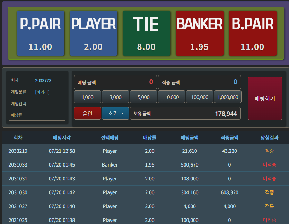Click the red 올인 all-in button
This screenshot has height=224, width=289.
point(88,114)
